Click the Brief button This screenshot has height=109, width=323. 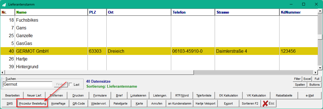(119, 96)
